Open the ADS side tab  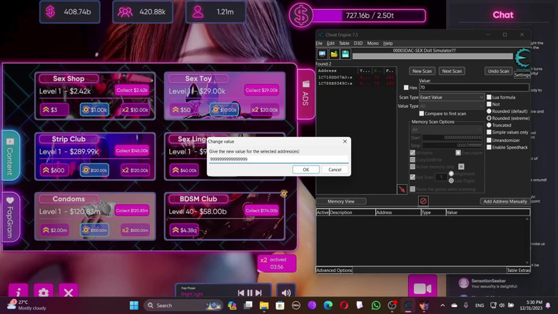pyautogui.click(x=305, y=94)
